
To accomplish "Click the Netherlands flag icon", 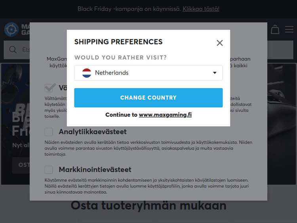I will [87, 73].
